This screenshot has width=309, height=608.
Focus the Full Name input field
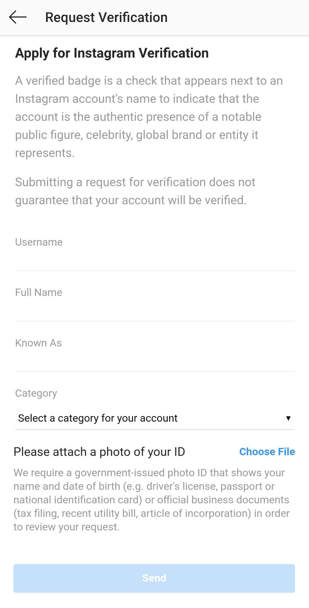[x=154, y=310]
